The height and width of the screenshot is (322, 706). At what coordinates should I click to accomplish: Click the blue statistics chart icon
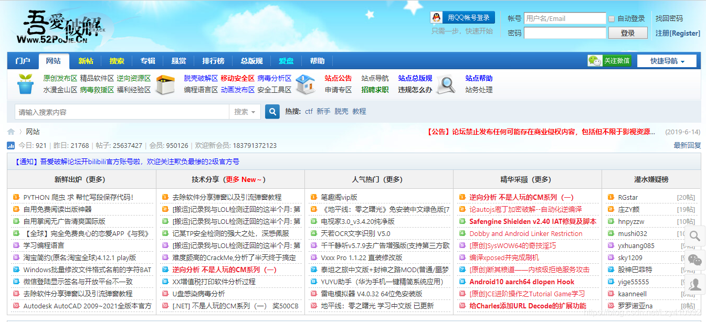pyautogui.click(x=11, y=145)
